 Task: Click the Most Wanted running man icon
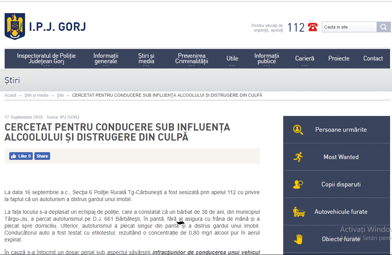298,157
